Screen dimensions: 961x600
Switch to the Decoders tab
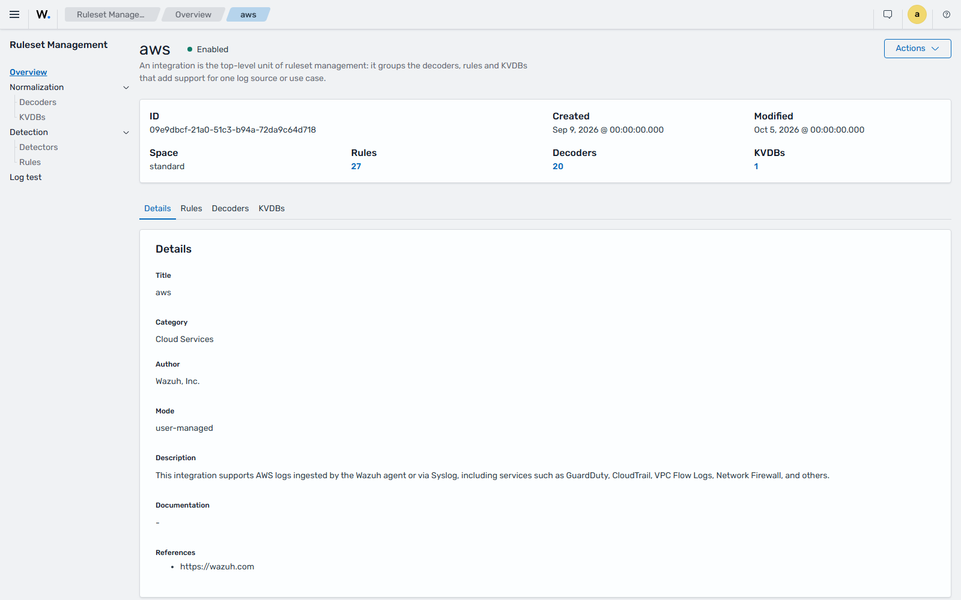pos(230,208)
